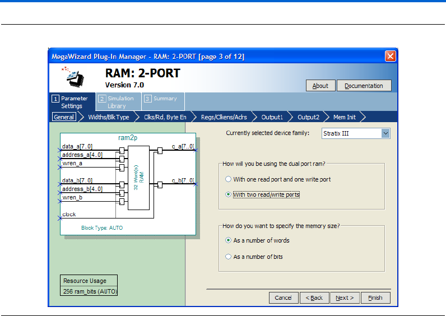Close the MegaWizard Plug-In Manager window
The width and height of the screenshot is (446, 316).
[390, 56]
